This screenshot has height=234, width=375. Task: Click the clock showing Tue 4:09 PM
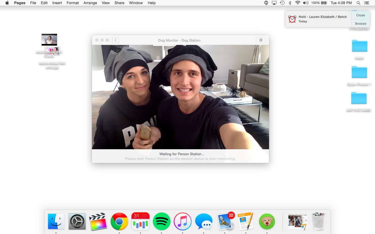pos(341,3)
